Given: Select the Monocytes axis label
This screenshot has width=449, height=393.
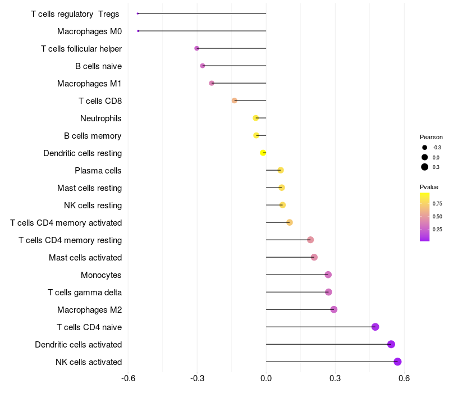Looking at the screenshot, I should pos(101,275).
